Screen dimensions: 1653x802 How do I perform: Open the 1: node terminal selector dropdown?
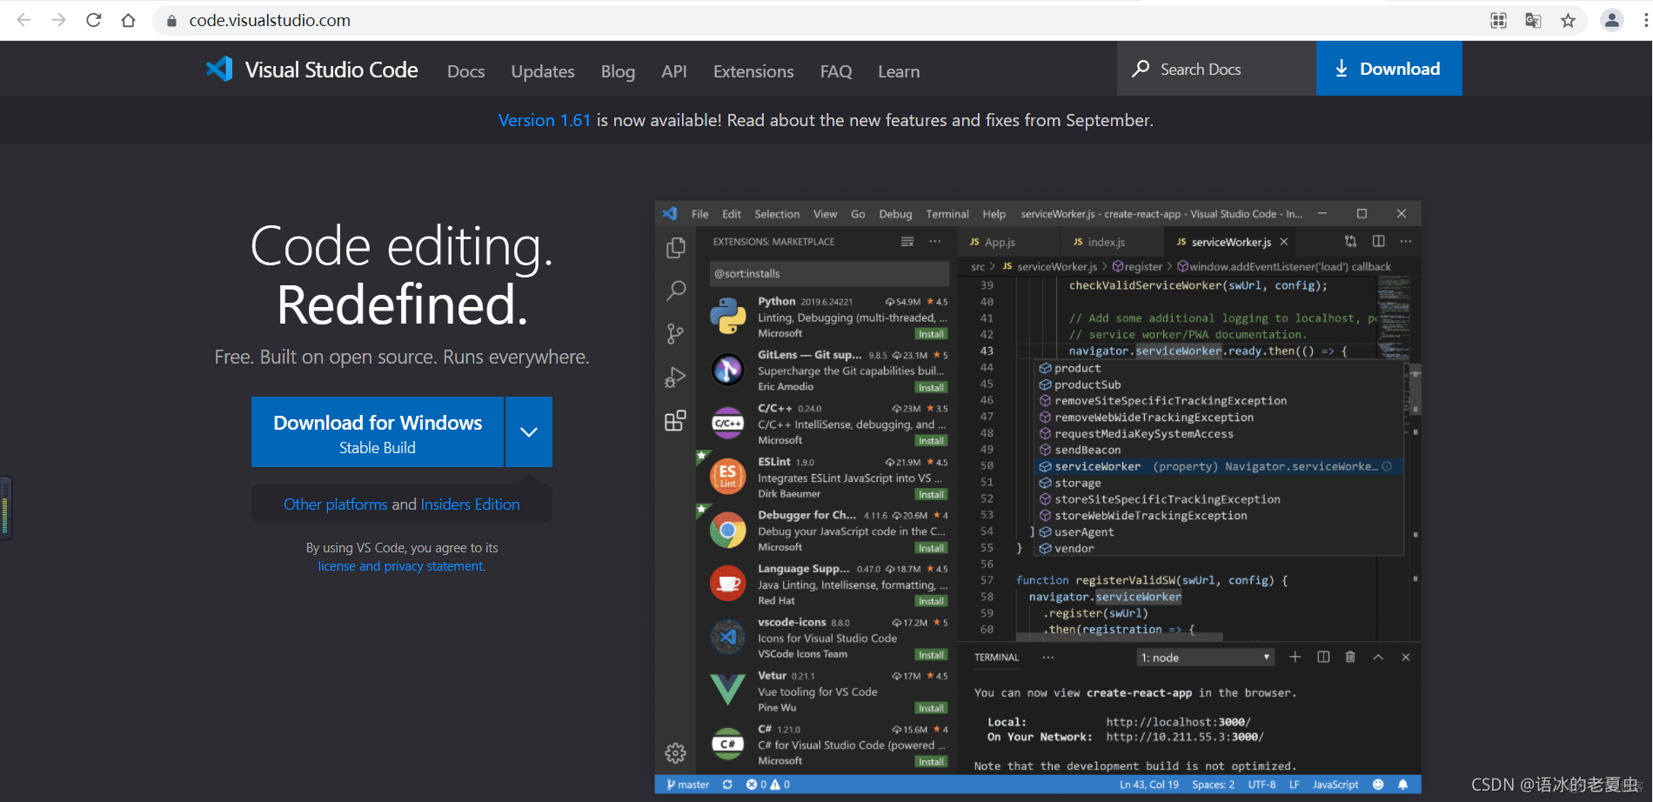pos(1205,658)
